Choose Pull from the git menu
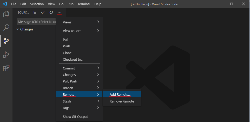Viewport: 250px width, 122px height. pyautogui.click(x=79, y=40)
